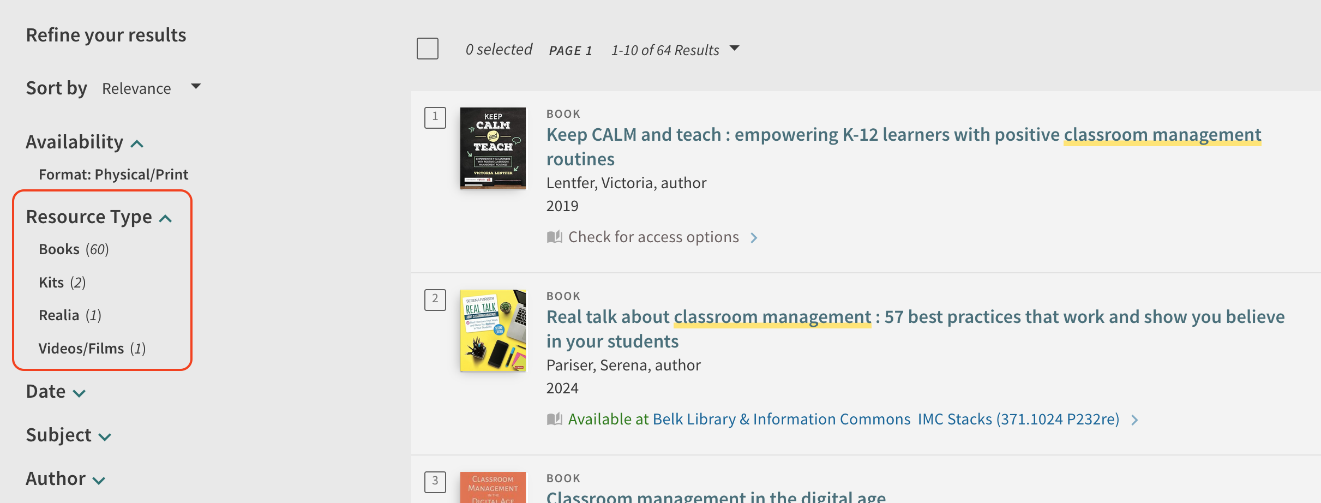Filter results by Videos/Films
The height and width of the screenshot is (503, 1321).
coord(92,349)
